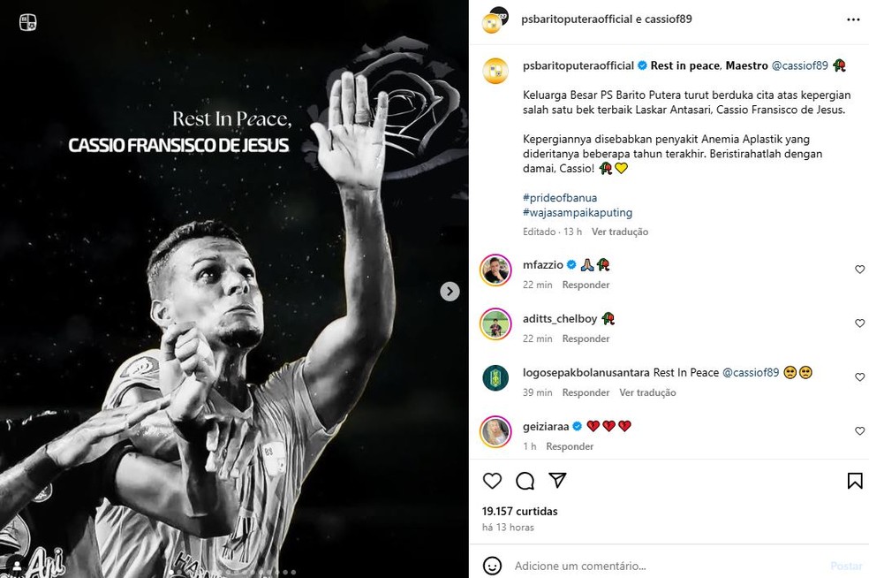Like the post using the heart icon
The image size is (869, 578).
tap(492, 480)
